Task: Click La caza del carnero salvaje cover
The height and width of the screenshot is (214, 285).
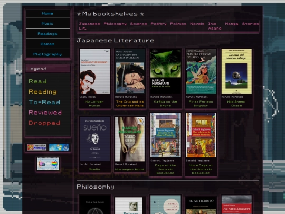Action: point(236,71)
